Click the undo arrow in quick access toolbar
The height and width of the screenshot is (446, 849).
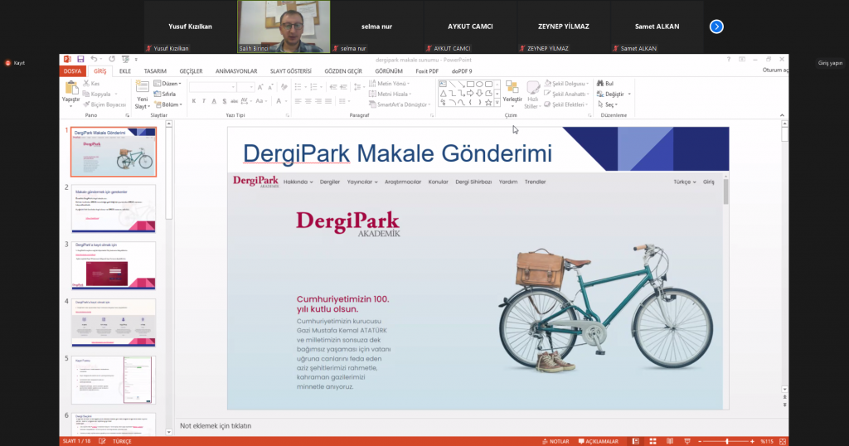point(93,59)
